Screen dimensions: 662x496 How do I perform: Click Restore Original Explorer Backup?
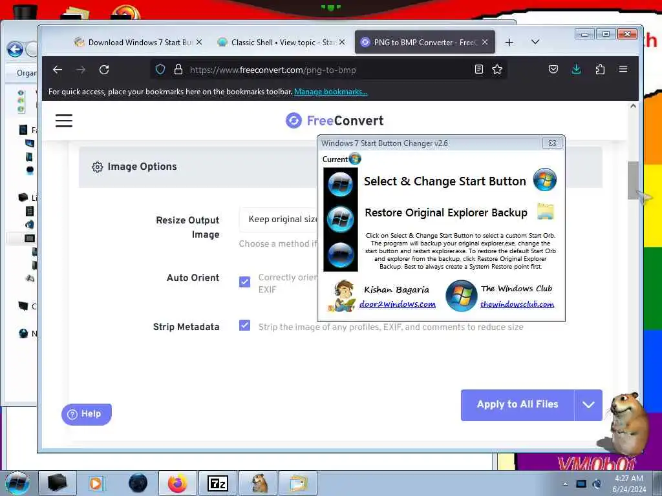point(446,212)
